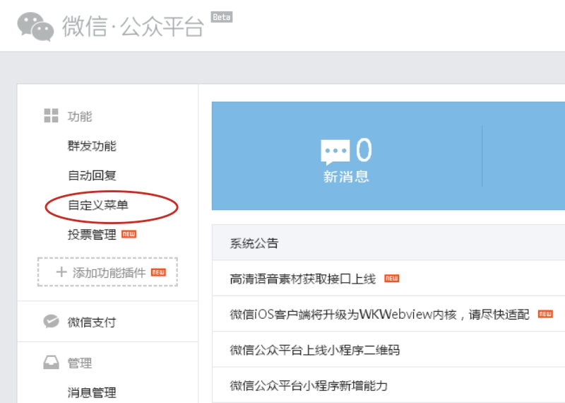565x403 pixels.
Task: Open announcement 高清语音素材获取接口上线
Action: [303, 279]
